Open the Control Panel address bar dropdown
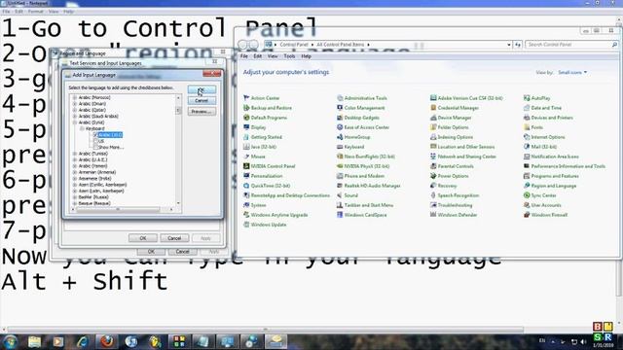 (509, 45)
